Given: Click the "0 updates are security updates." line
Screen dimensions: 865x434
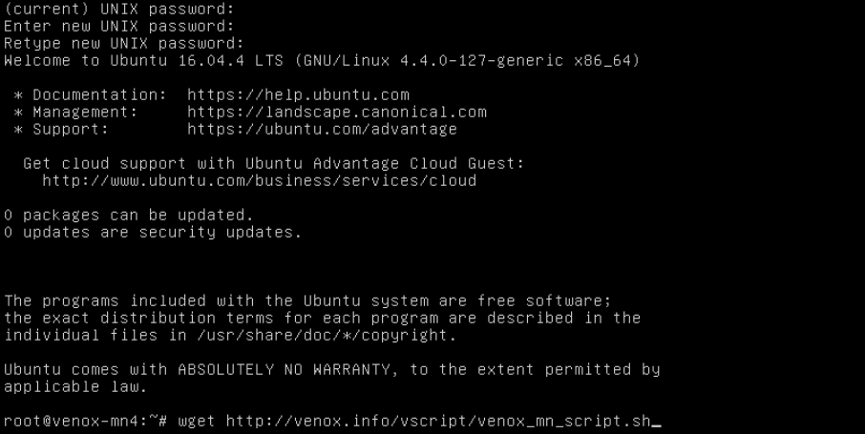Looking at the screenshot, I should [153, 232].
